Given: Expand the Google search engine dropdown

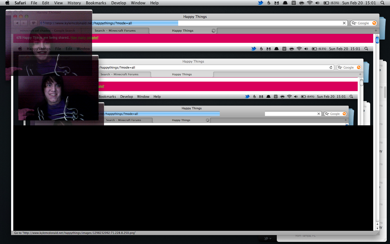Looking at the screenshot, I should pyautogui.click(x=354, y=23).
